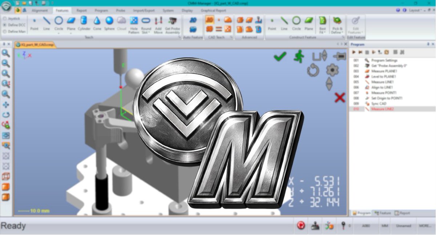This screenshot has height=235, width=436.
Task: Run program with the first play icon
Action: pos(354,52)
